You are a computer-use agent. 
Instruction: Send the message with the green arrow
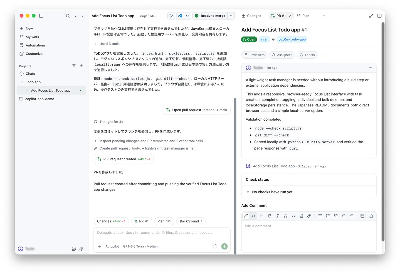click(x=224, y=246)
